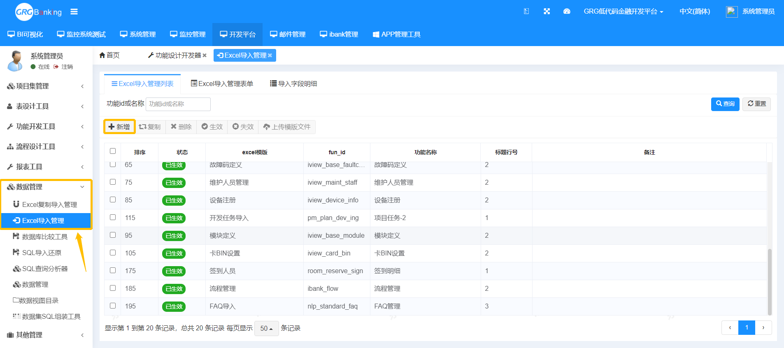
Task: Click the 失效 deactivate toolbar button
Action: click(243, 127)
